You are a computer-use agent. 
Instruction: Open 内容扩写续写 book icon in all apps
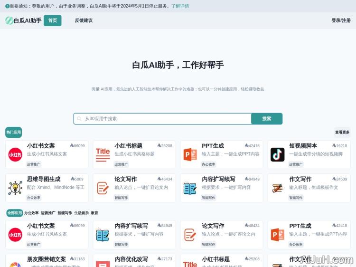click(103, 235)
